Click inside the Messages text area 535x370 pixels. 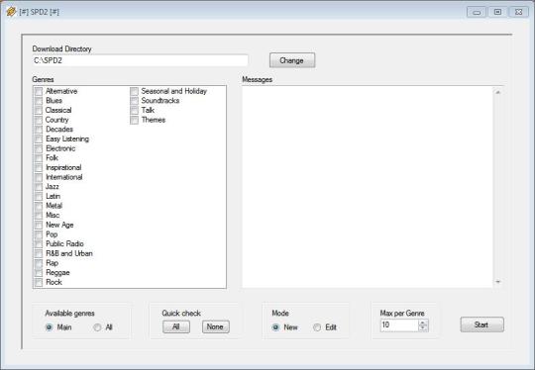[368, 187]
